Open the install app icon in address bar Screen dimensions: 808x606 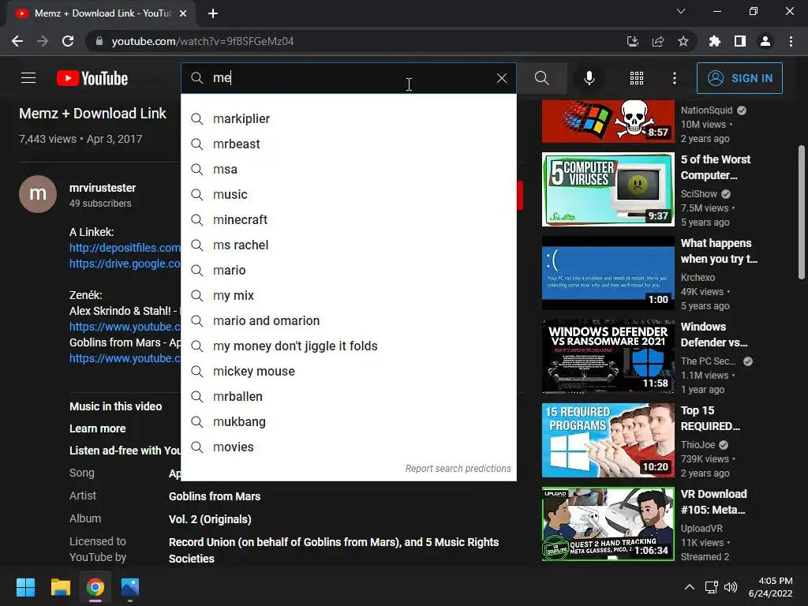632,41
